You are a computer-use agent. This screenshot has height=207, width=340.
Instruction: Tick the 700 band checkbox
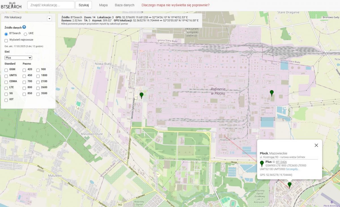[x=24, y=82]
